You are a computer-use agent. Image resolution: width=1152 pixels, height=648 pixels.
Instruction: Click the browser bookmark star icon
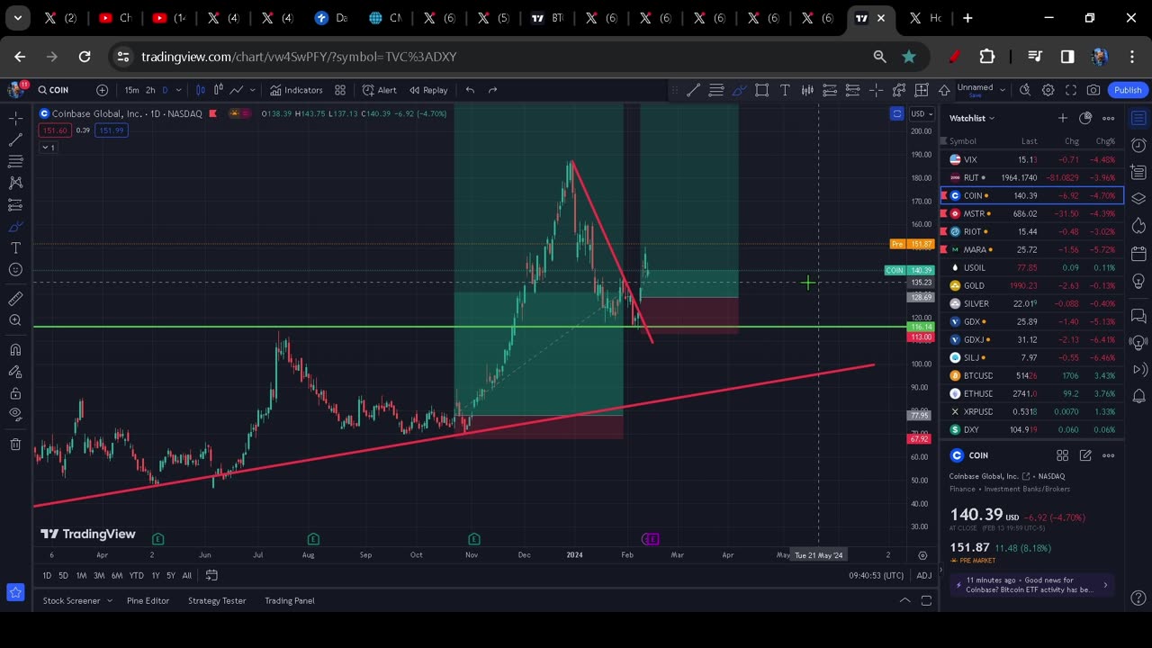909,57
